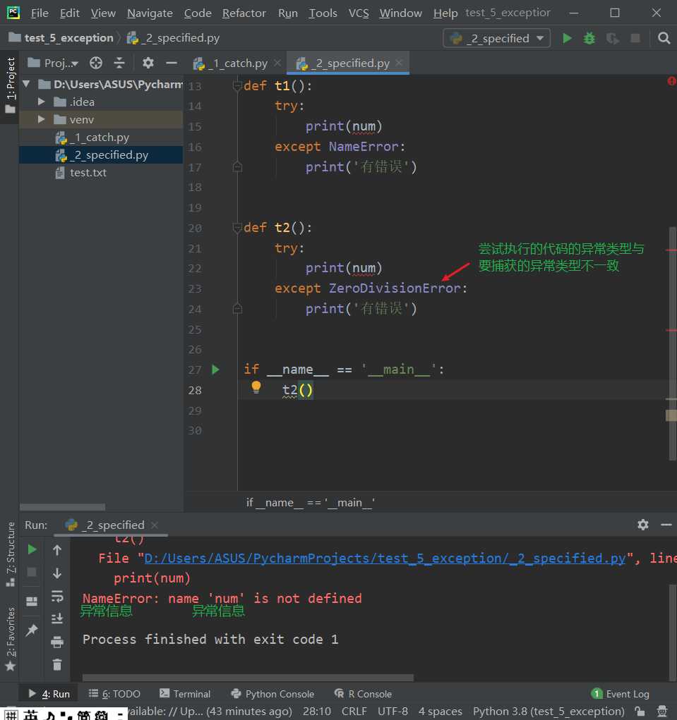677x720 pixels.
Task: Open the stack trace file path link
Action: tap(385, 559)
